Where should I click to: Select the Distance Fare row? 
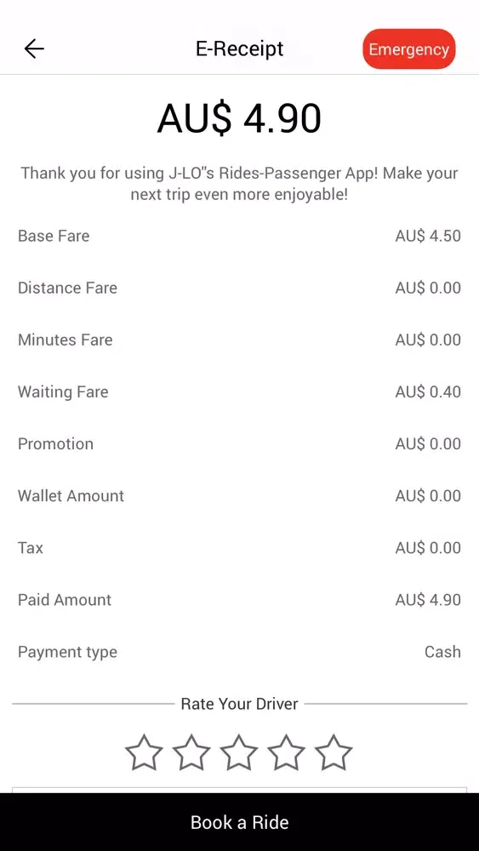239,288
